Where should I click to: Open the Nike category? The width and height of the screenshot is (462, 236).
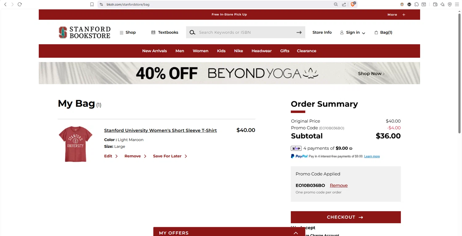238,51
